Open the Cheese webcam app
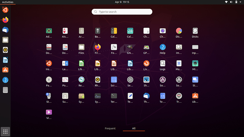This screenshot has width=244, height=137. coord(163,31)
